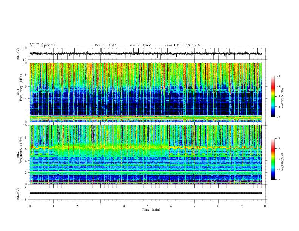Viewport: 299px width, 231px height.
Task: Click the ch.1 voltage waveform trace
Action: (x=146, y=54)
